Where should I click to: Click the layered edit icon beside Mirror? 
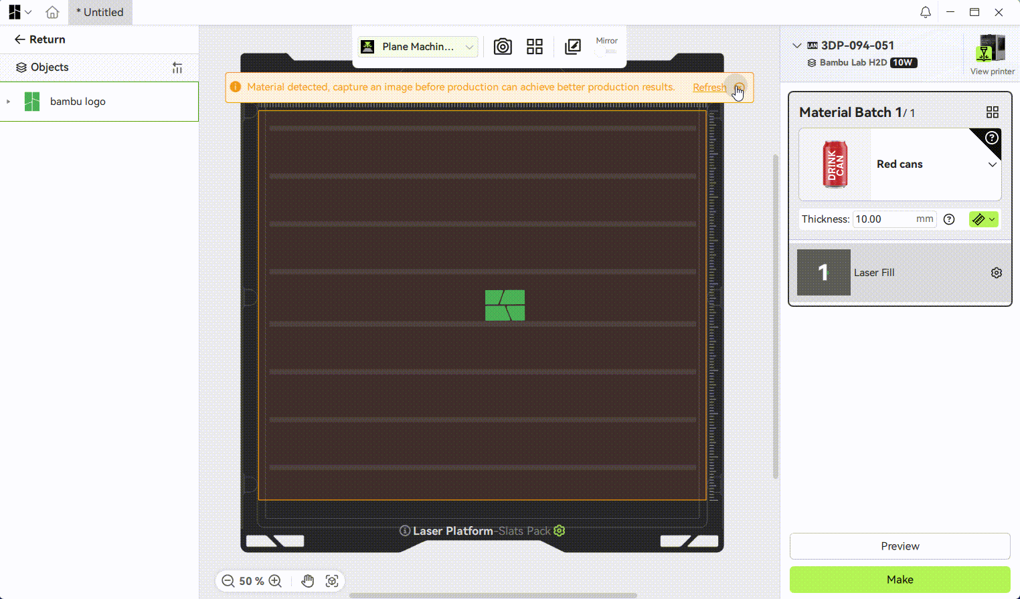573,47
